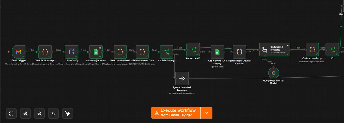Tidy up the workflow with broom icon

(x=68, y=113)
